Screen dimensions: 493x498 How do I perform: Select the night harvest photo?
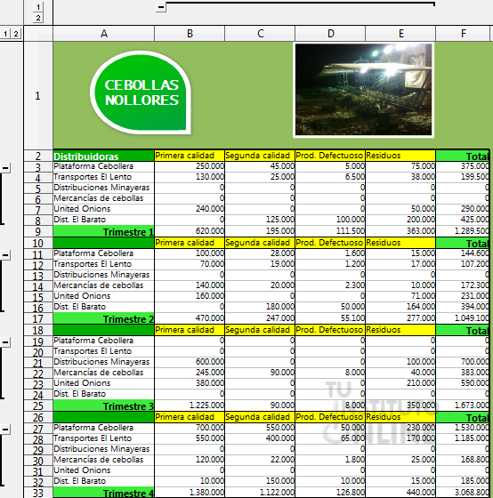364,90
